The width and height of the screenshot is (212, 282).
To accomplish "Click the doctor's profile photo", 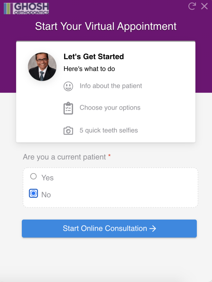I will (42, 67).
